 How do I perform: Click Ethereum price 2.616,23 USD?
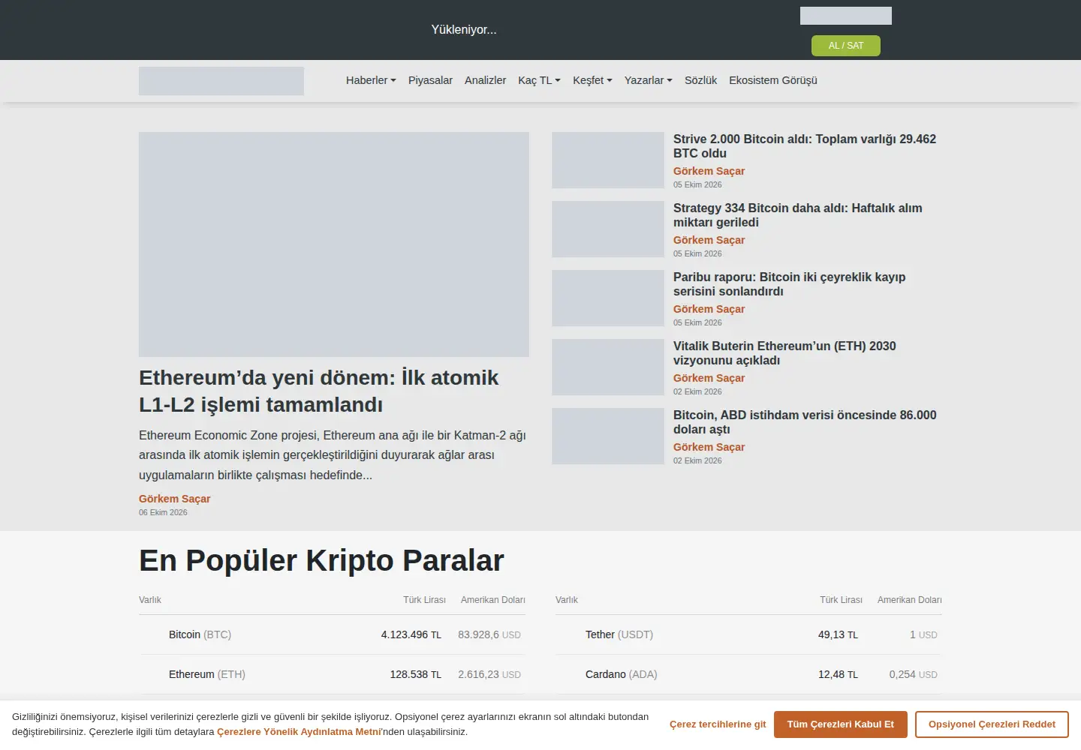(x=489, y=674)
